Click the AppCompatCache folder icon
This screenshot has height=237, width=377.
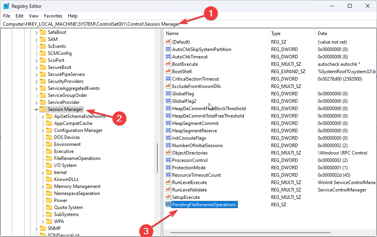(49, 123)
